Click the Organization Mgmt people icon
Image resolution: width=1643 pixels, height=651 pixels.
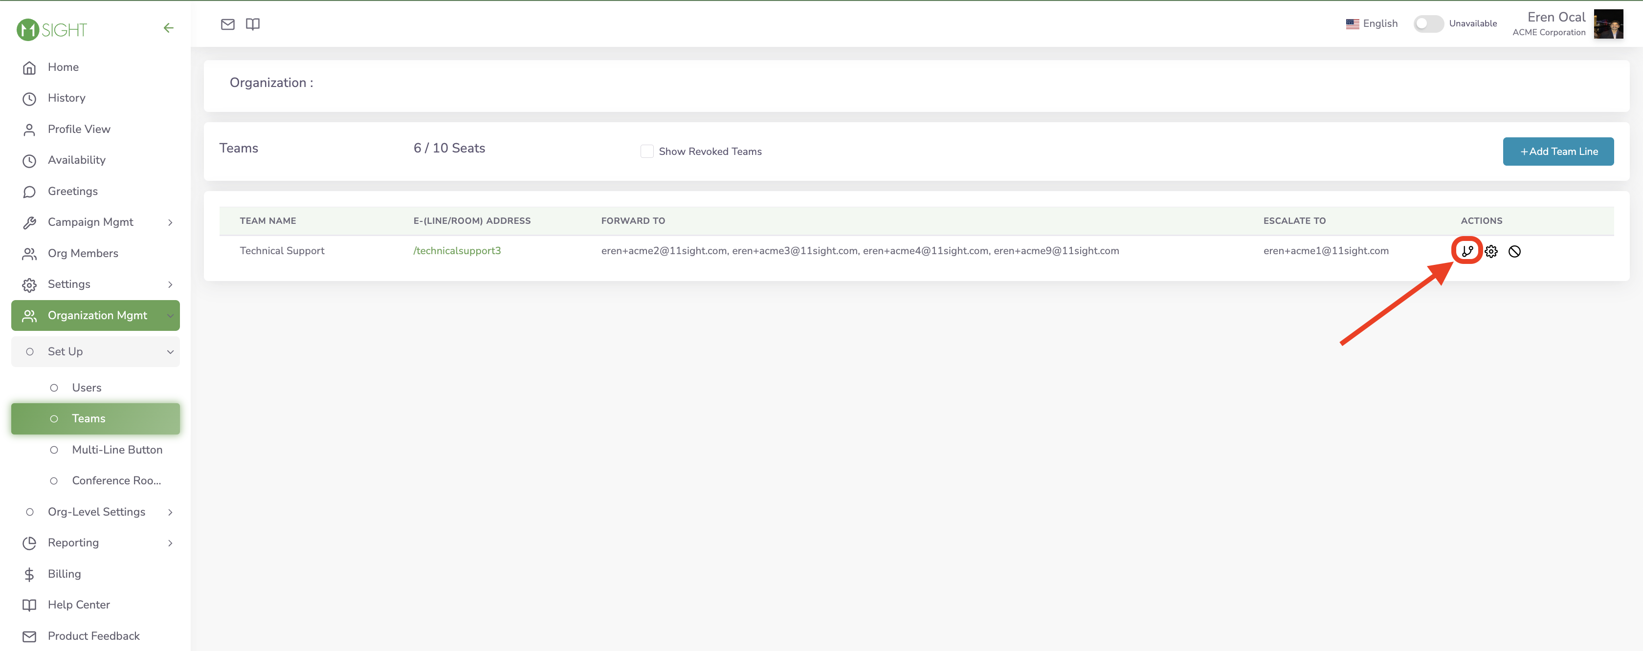[x=29, y=316]
